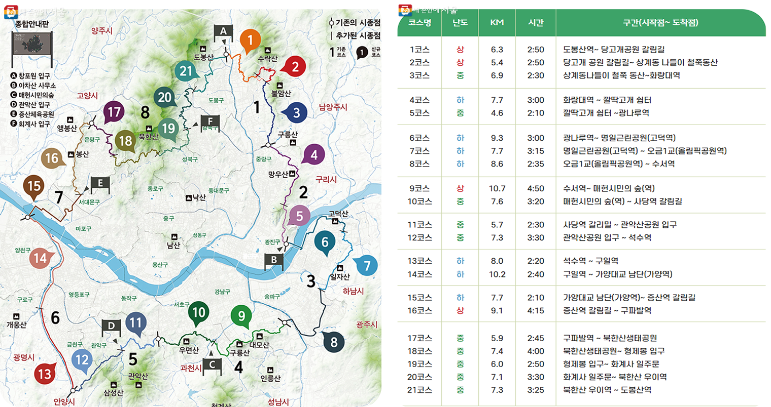Click the blue course 7 map pin
This screenshot has height=407, width=771.
pyautogui.click(x=367, y=265)
